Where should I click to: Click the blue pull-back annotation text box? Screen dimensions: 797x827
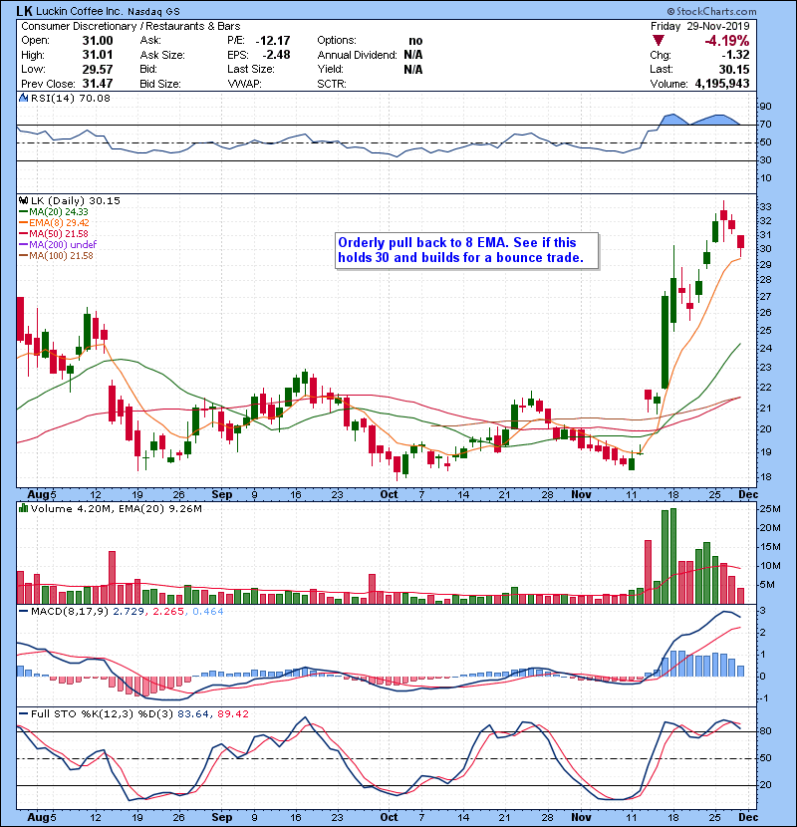467,250
